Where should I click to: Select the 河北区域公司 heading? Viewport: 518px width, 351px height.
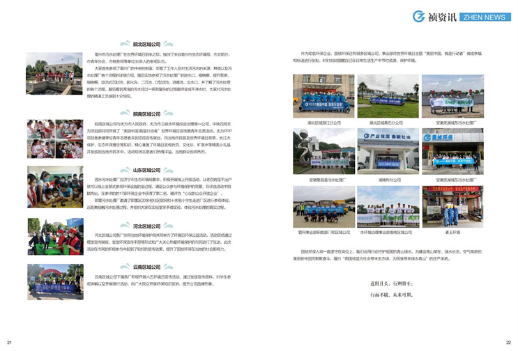(146, 226)
